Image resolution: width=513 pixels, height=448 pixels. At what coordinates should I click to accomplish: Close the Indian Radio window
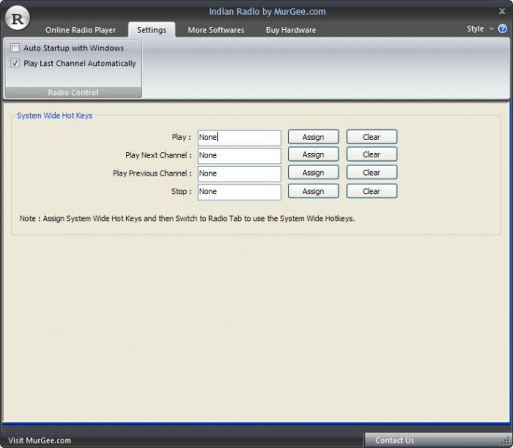(502, 11)
